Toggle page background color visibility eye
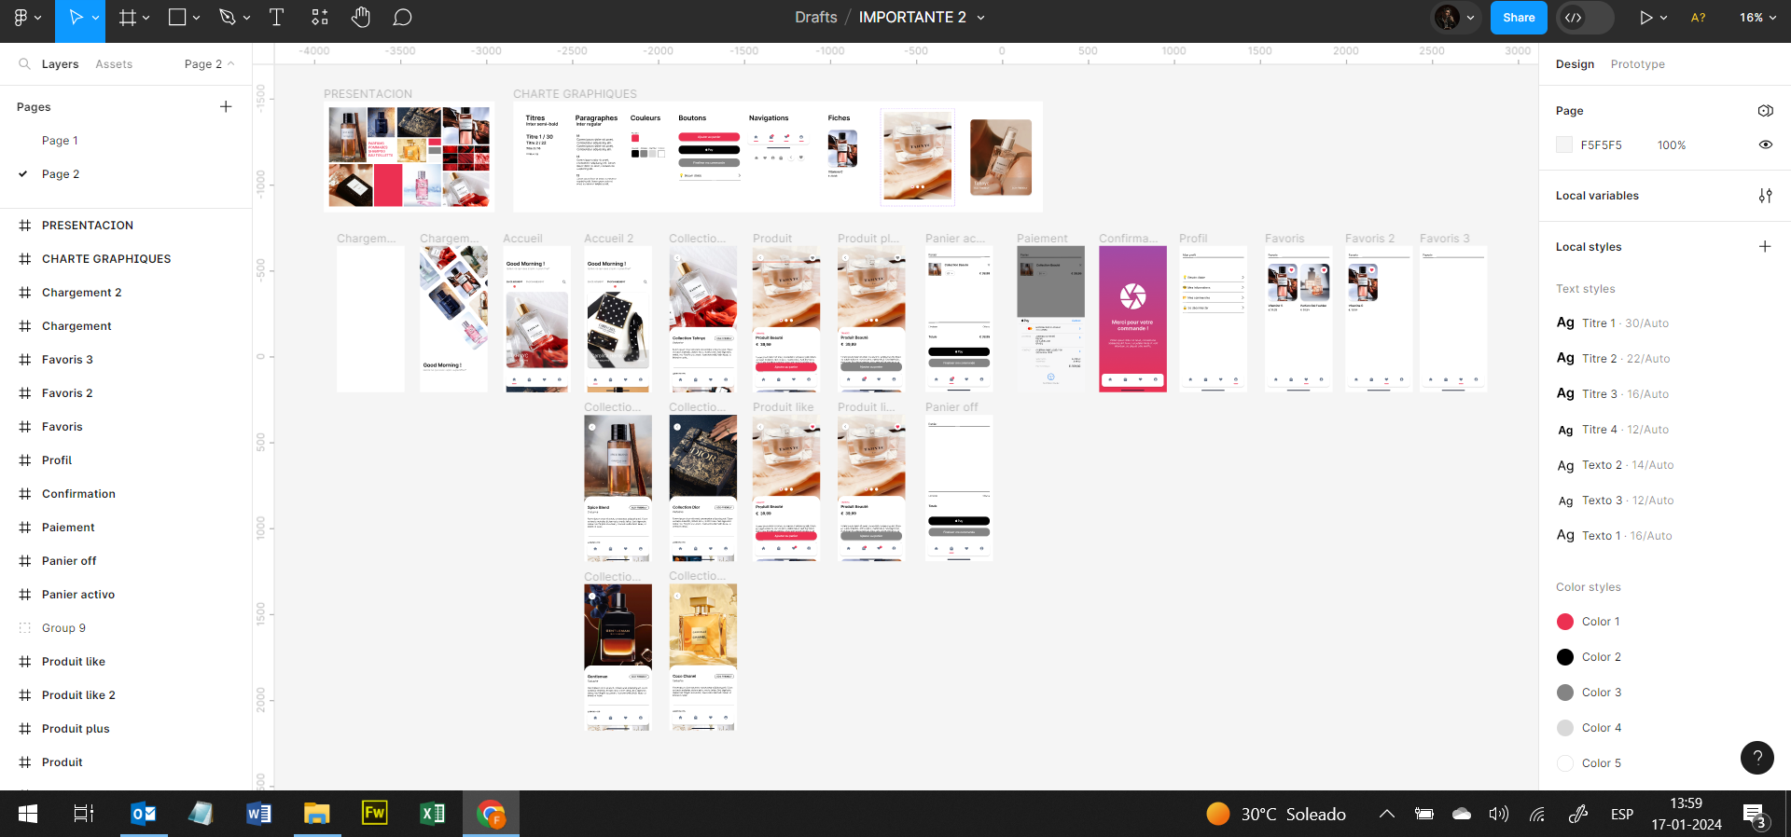1791x837 pixels. (x=1765, y=145)
